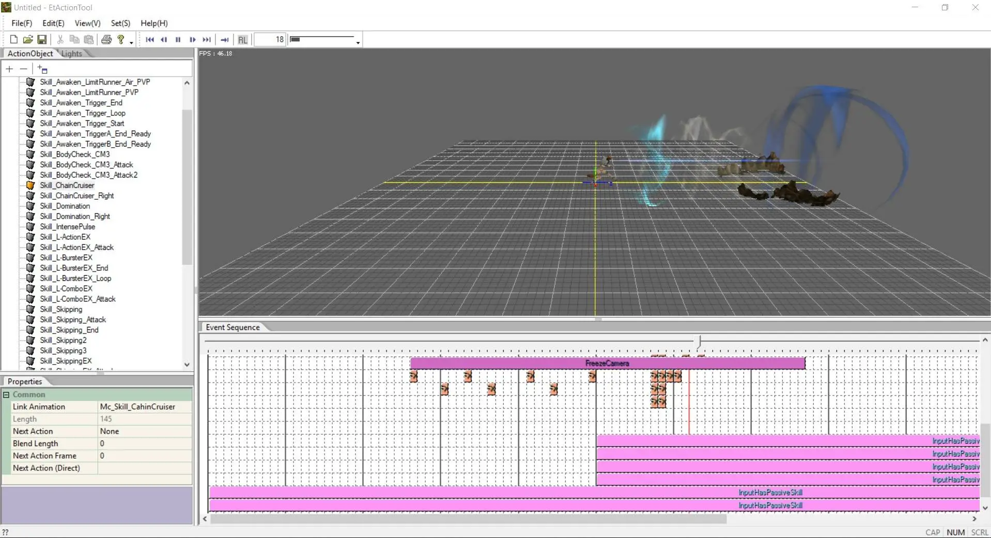
Task: Create a new file with the toolbar icon
Action: pos(14,39)
